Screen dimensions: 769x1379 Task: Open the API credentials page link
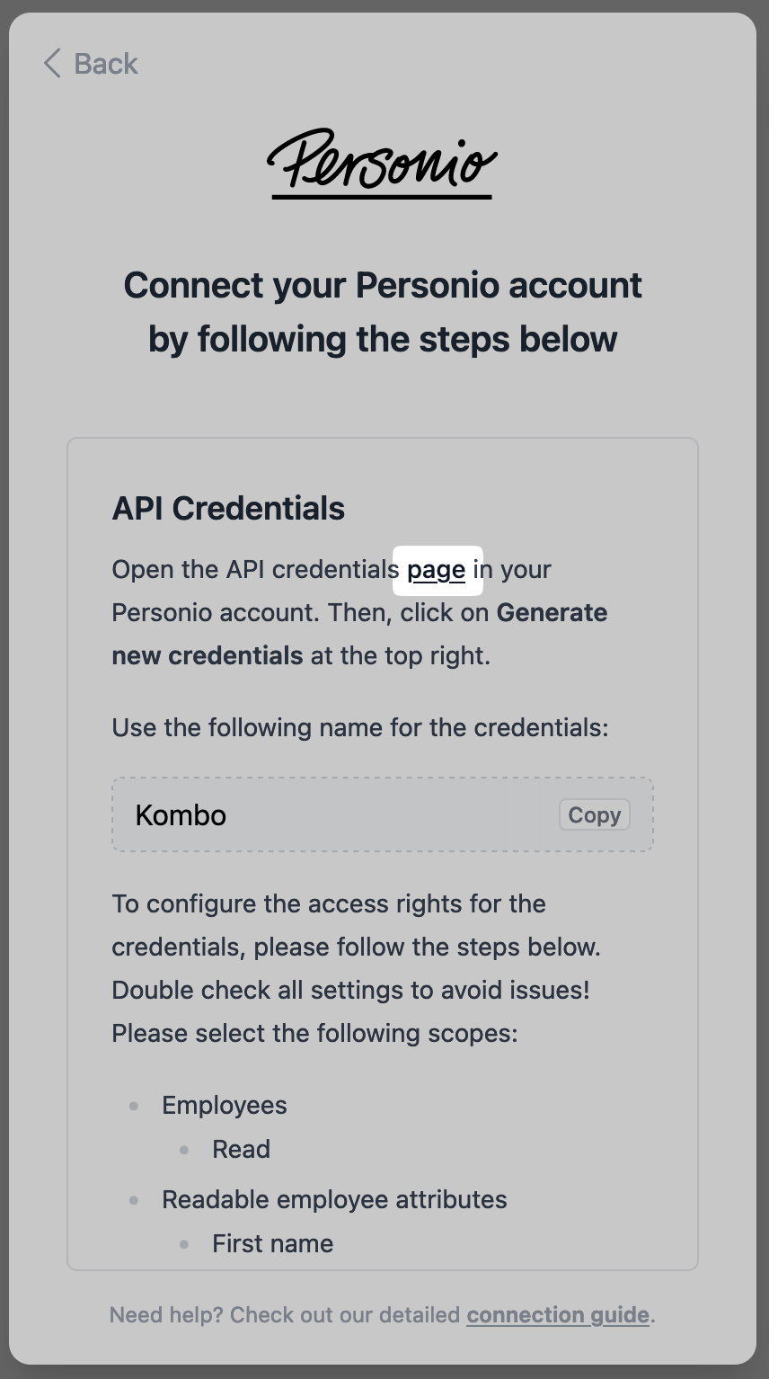pos(437,570)
